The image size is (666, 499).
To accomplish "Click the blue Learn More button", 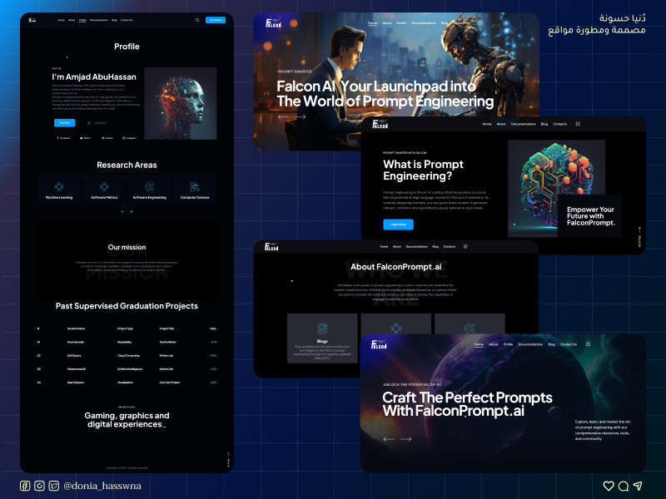I will [x=398, y=225].
